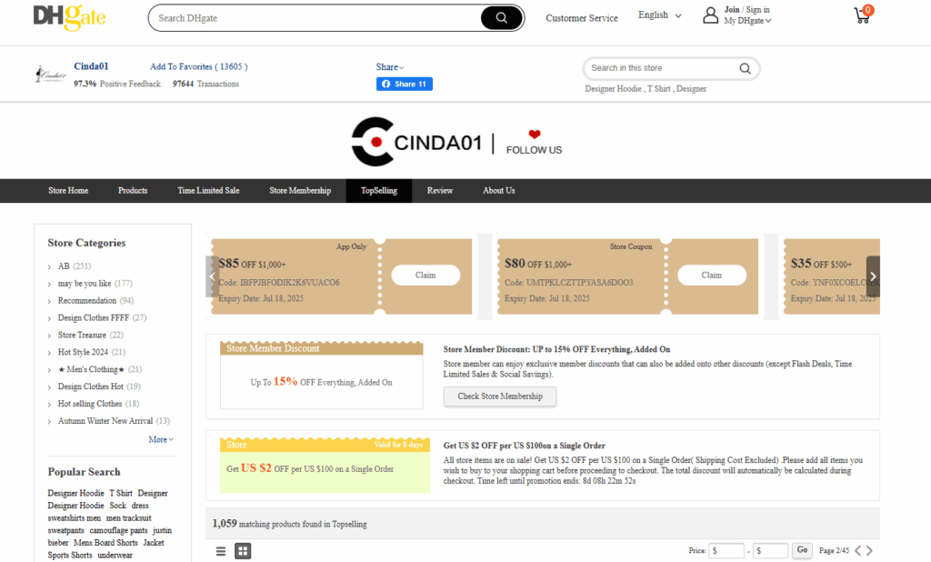931x562 pixels.
Task: Switch to list view icon
Action: (221, 551)
